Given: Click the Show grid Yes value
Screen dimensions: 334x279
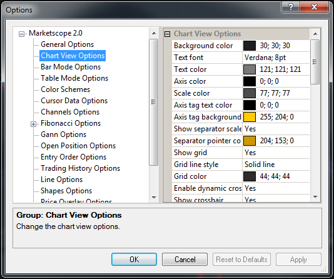Looking at the screenshot, I should [276, 153].
